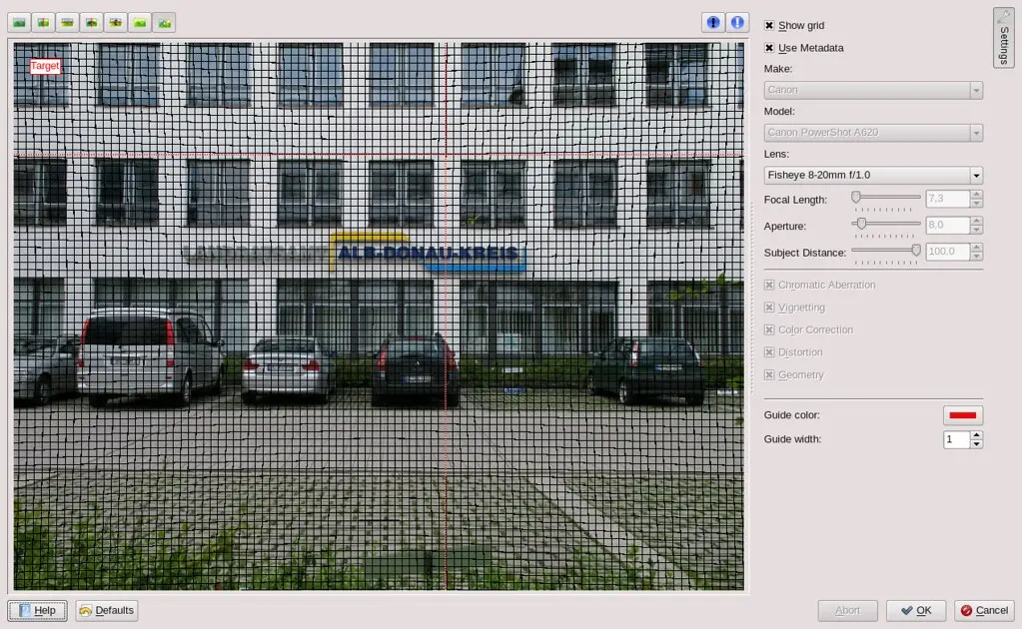Uncheck the Show grid option
This screenshot has height=629, width=1022.
pyautogui.click(x=768, y=25)
